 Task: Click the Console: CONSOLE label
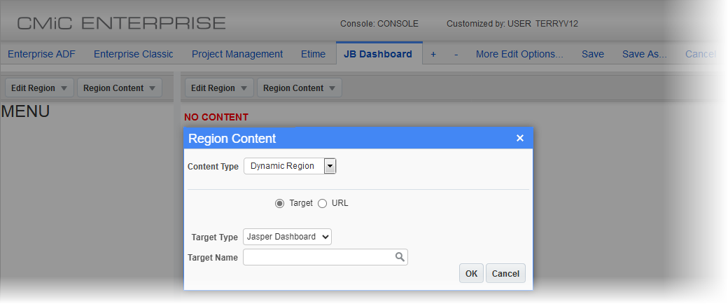379,24
